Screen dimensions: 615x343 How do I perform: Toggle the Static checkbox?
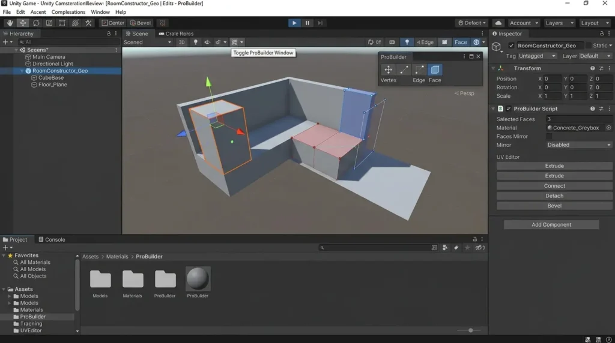(x=588, y=46)
